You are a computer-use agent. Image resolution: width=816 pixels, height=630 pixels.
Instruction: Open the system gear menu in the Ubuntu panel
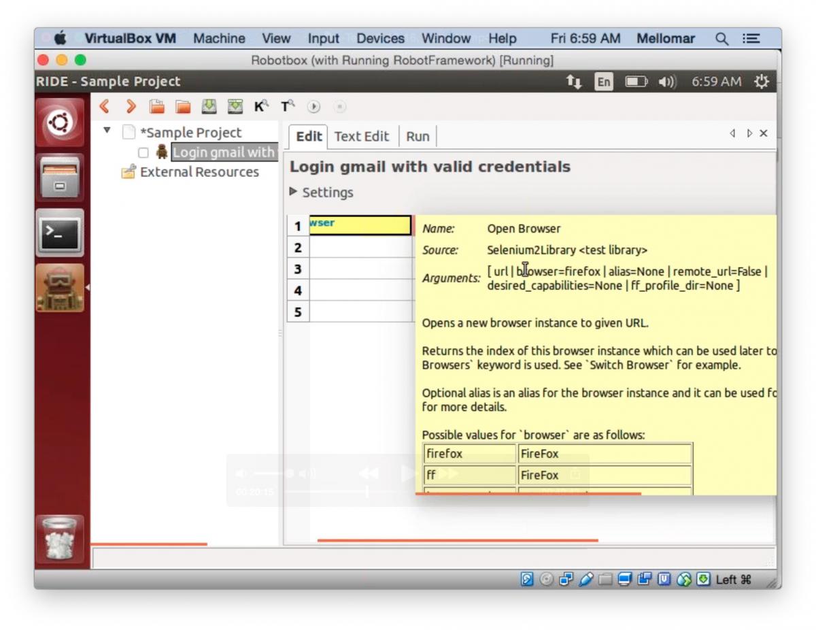pos(762,82)
